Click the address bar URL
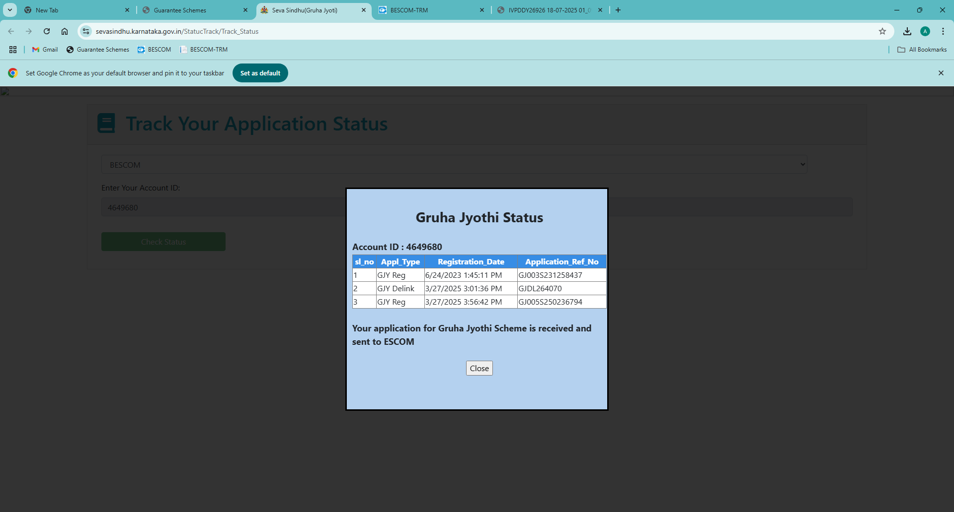This screenshot has width=954, height=512. click(x=177, y=31)
